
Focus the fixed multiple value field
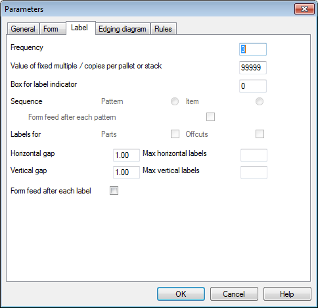253,68
